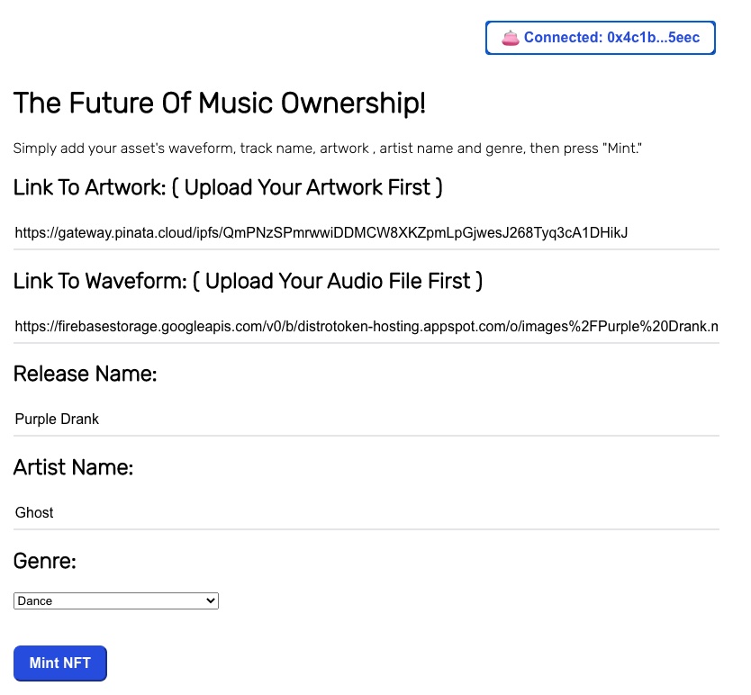Click the cake emoji in the wallet button
This screenshot has width=751, height=695.
(x=511, y=38)
